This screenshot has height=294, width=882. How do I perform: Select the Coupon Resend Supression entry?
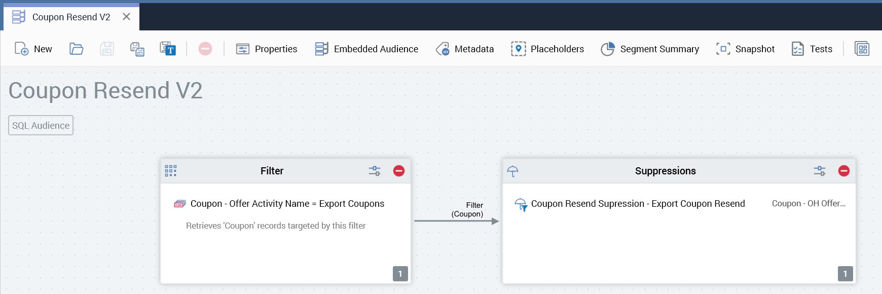[638, 204]
